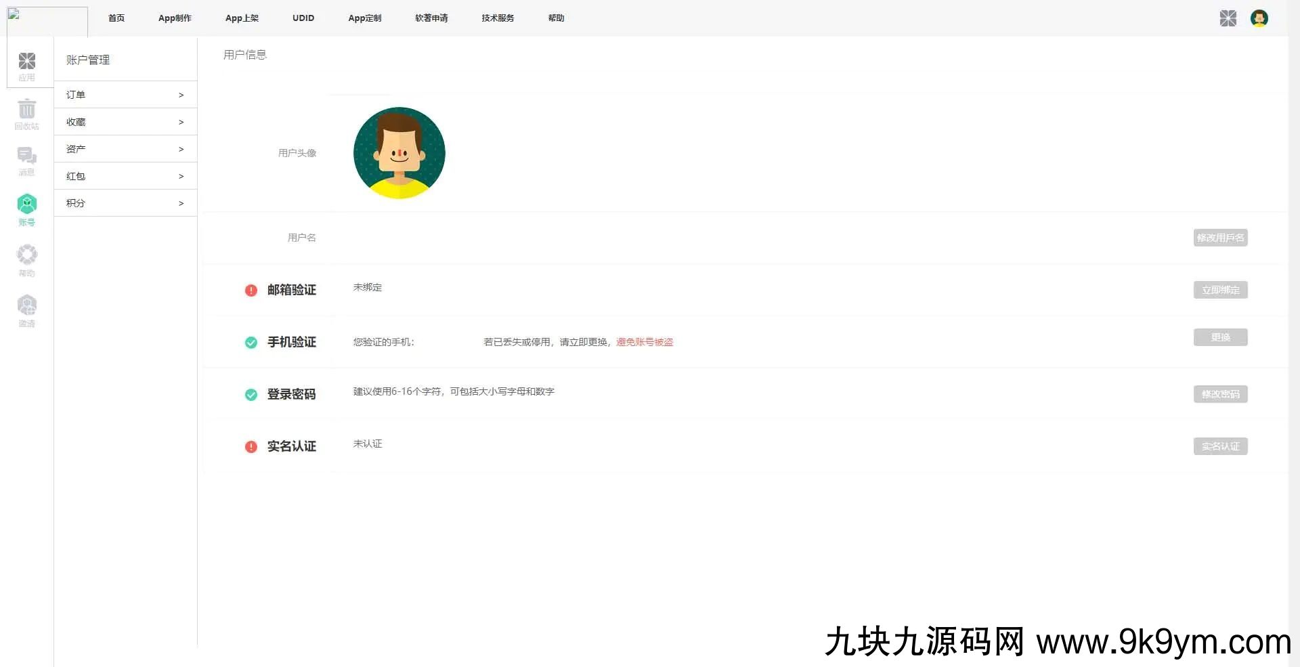1300x667 pixels.
Task: Expand the 资产 menu row
Action: click(x=125, y=149)
